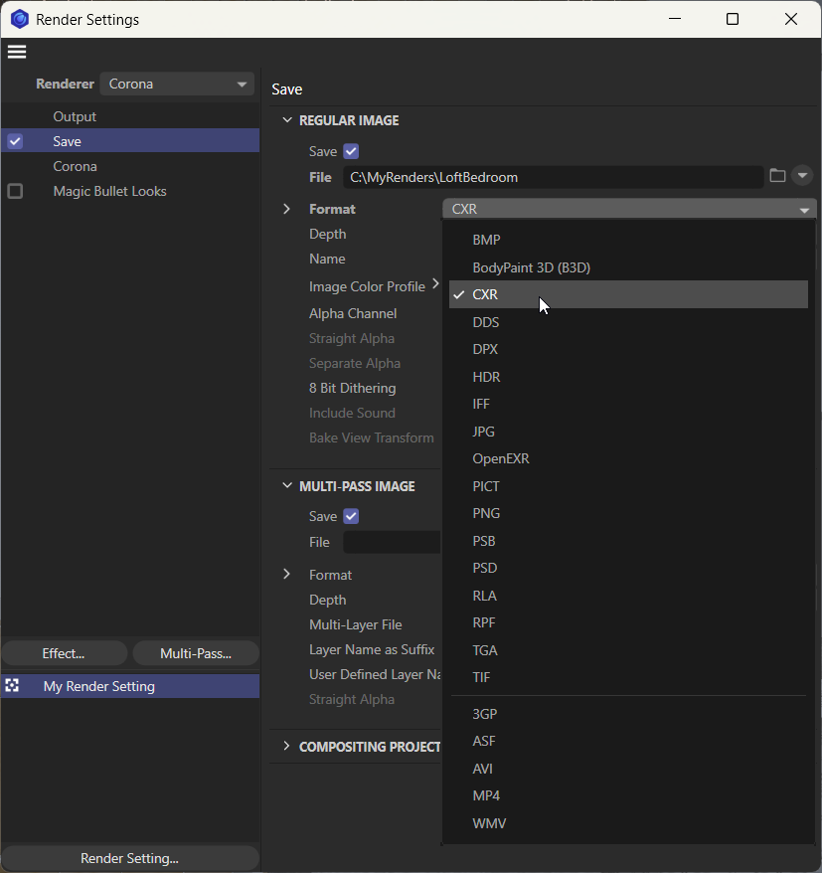The image size is (822, 873).
Task: Select PSB format option
Action: tap(628, 541)
